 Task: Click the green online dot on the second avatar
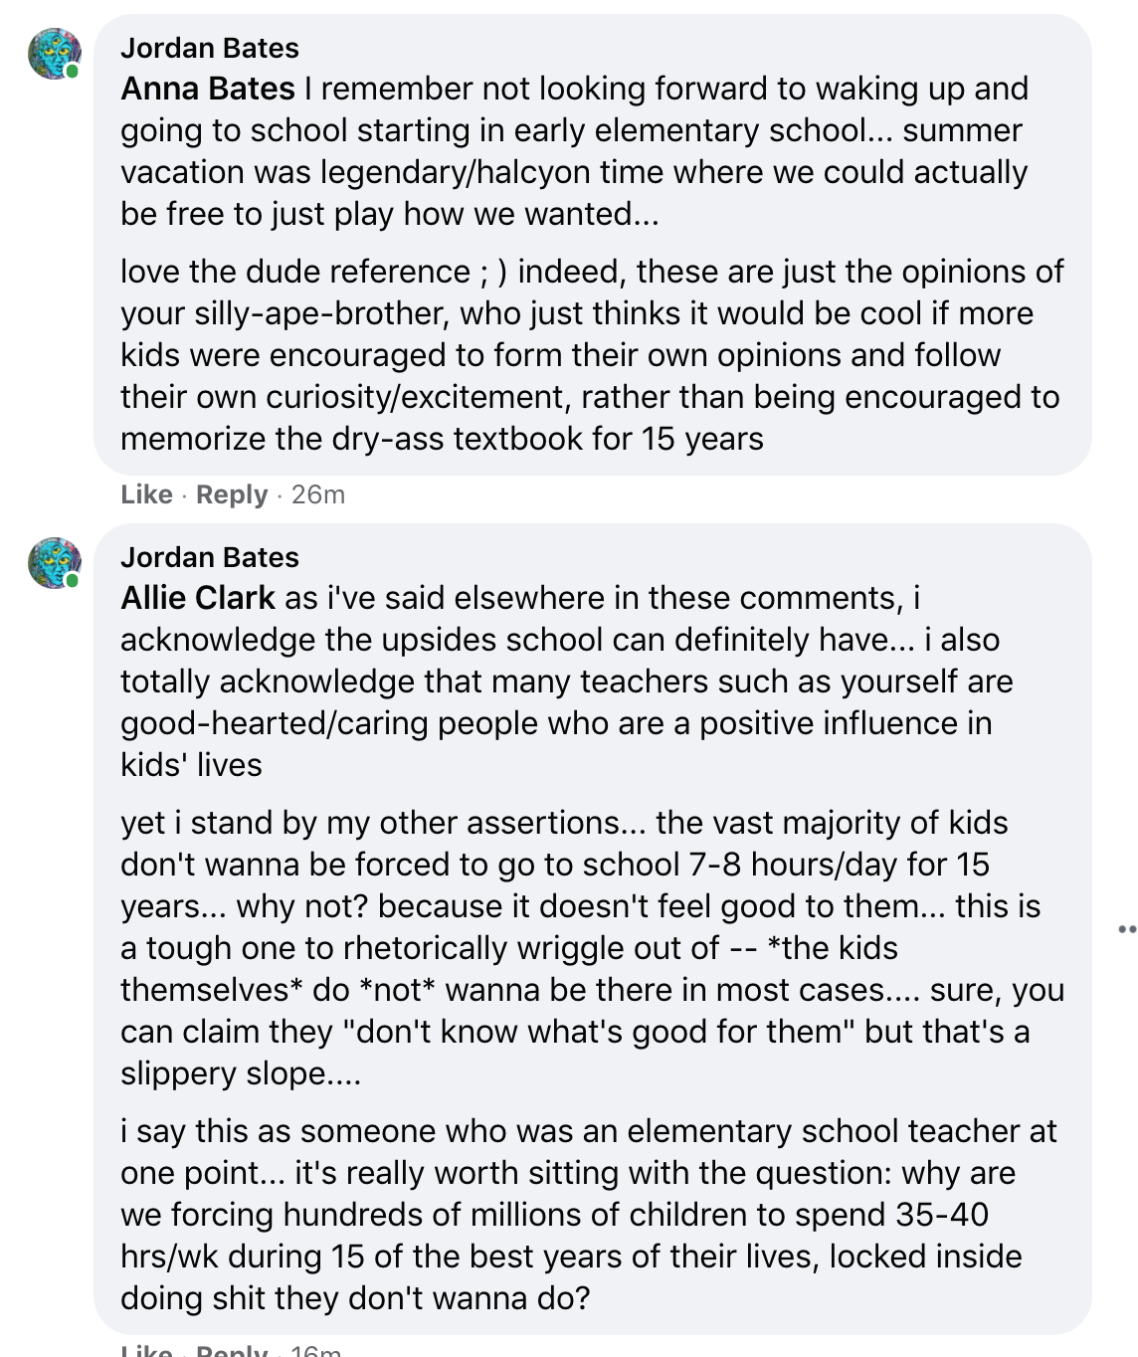pyautogui.click(x=73, y=581)
